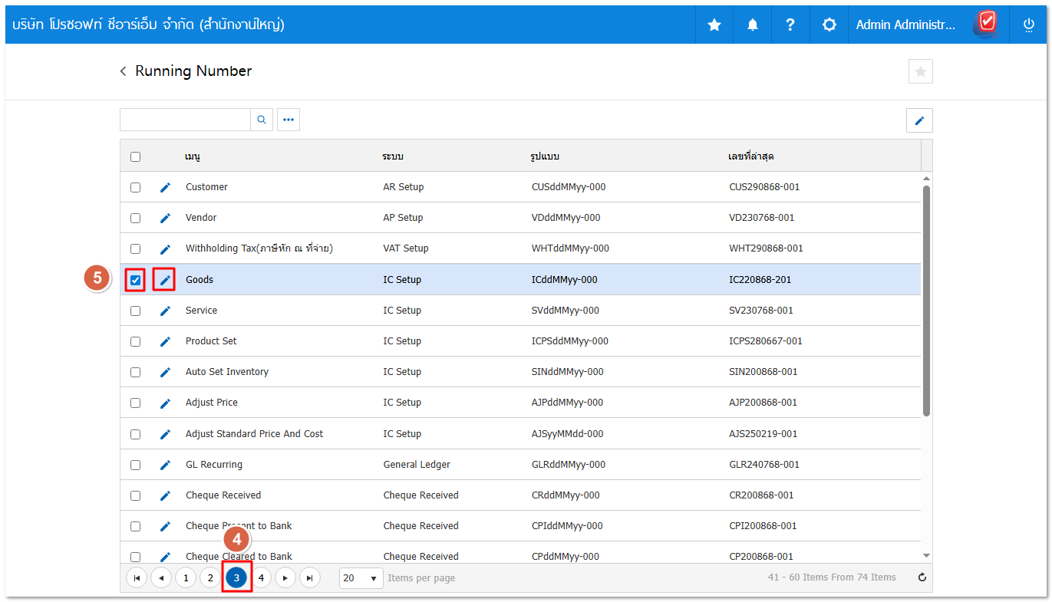Edit the Customer row pencil icon
1052x602 pixels.
pos(165,187)
